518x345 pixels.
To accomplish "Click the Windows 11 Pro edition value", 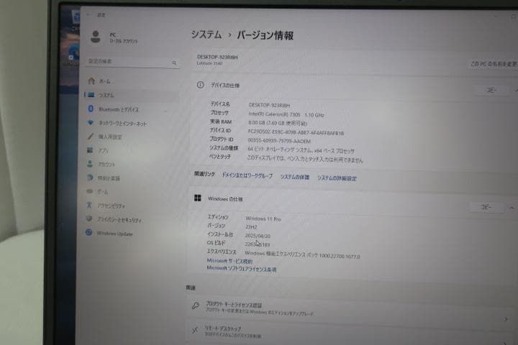I will [x=263, y=219].
